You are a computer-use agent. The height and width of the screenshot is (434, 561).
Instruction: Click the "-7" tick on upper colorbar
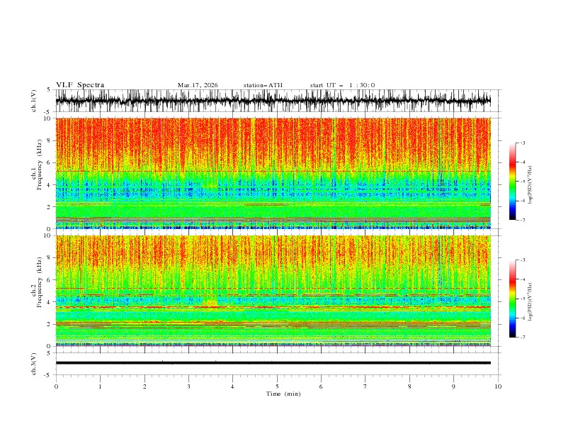(x=522, y=220)
